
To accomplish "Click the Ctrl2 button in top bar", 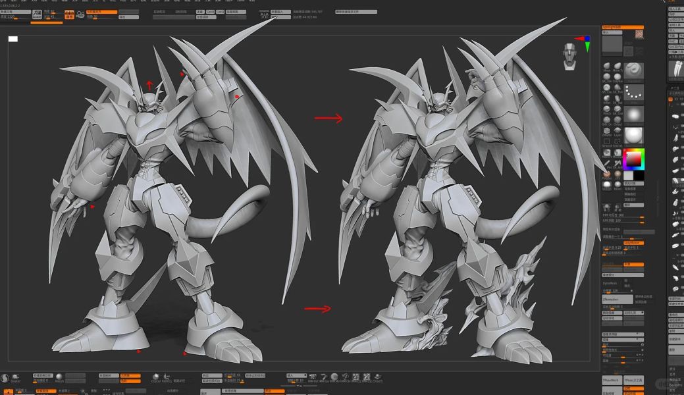I will (x=221, y=12).
